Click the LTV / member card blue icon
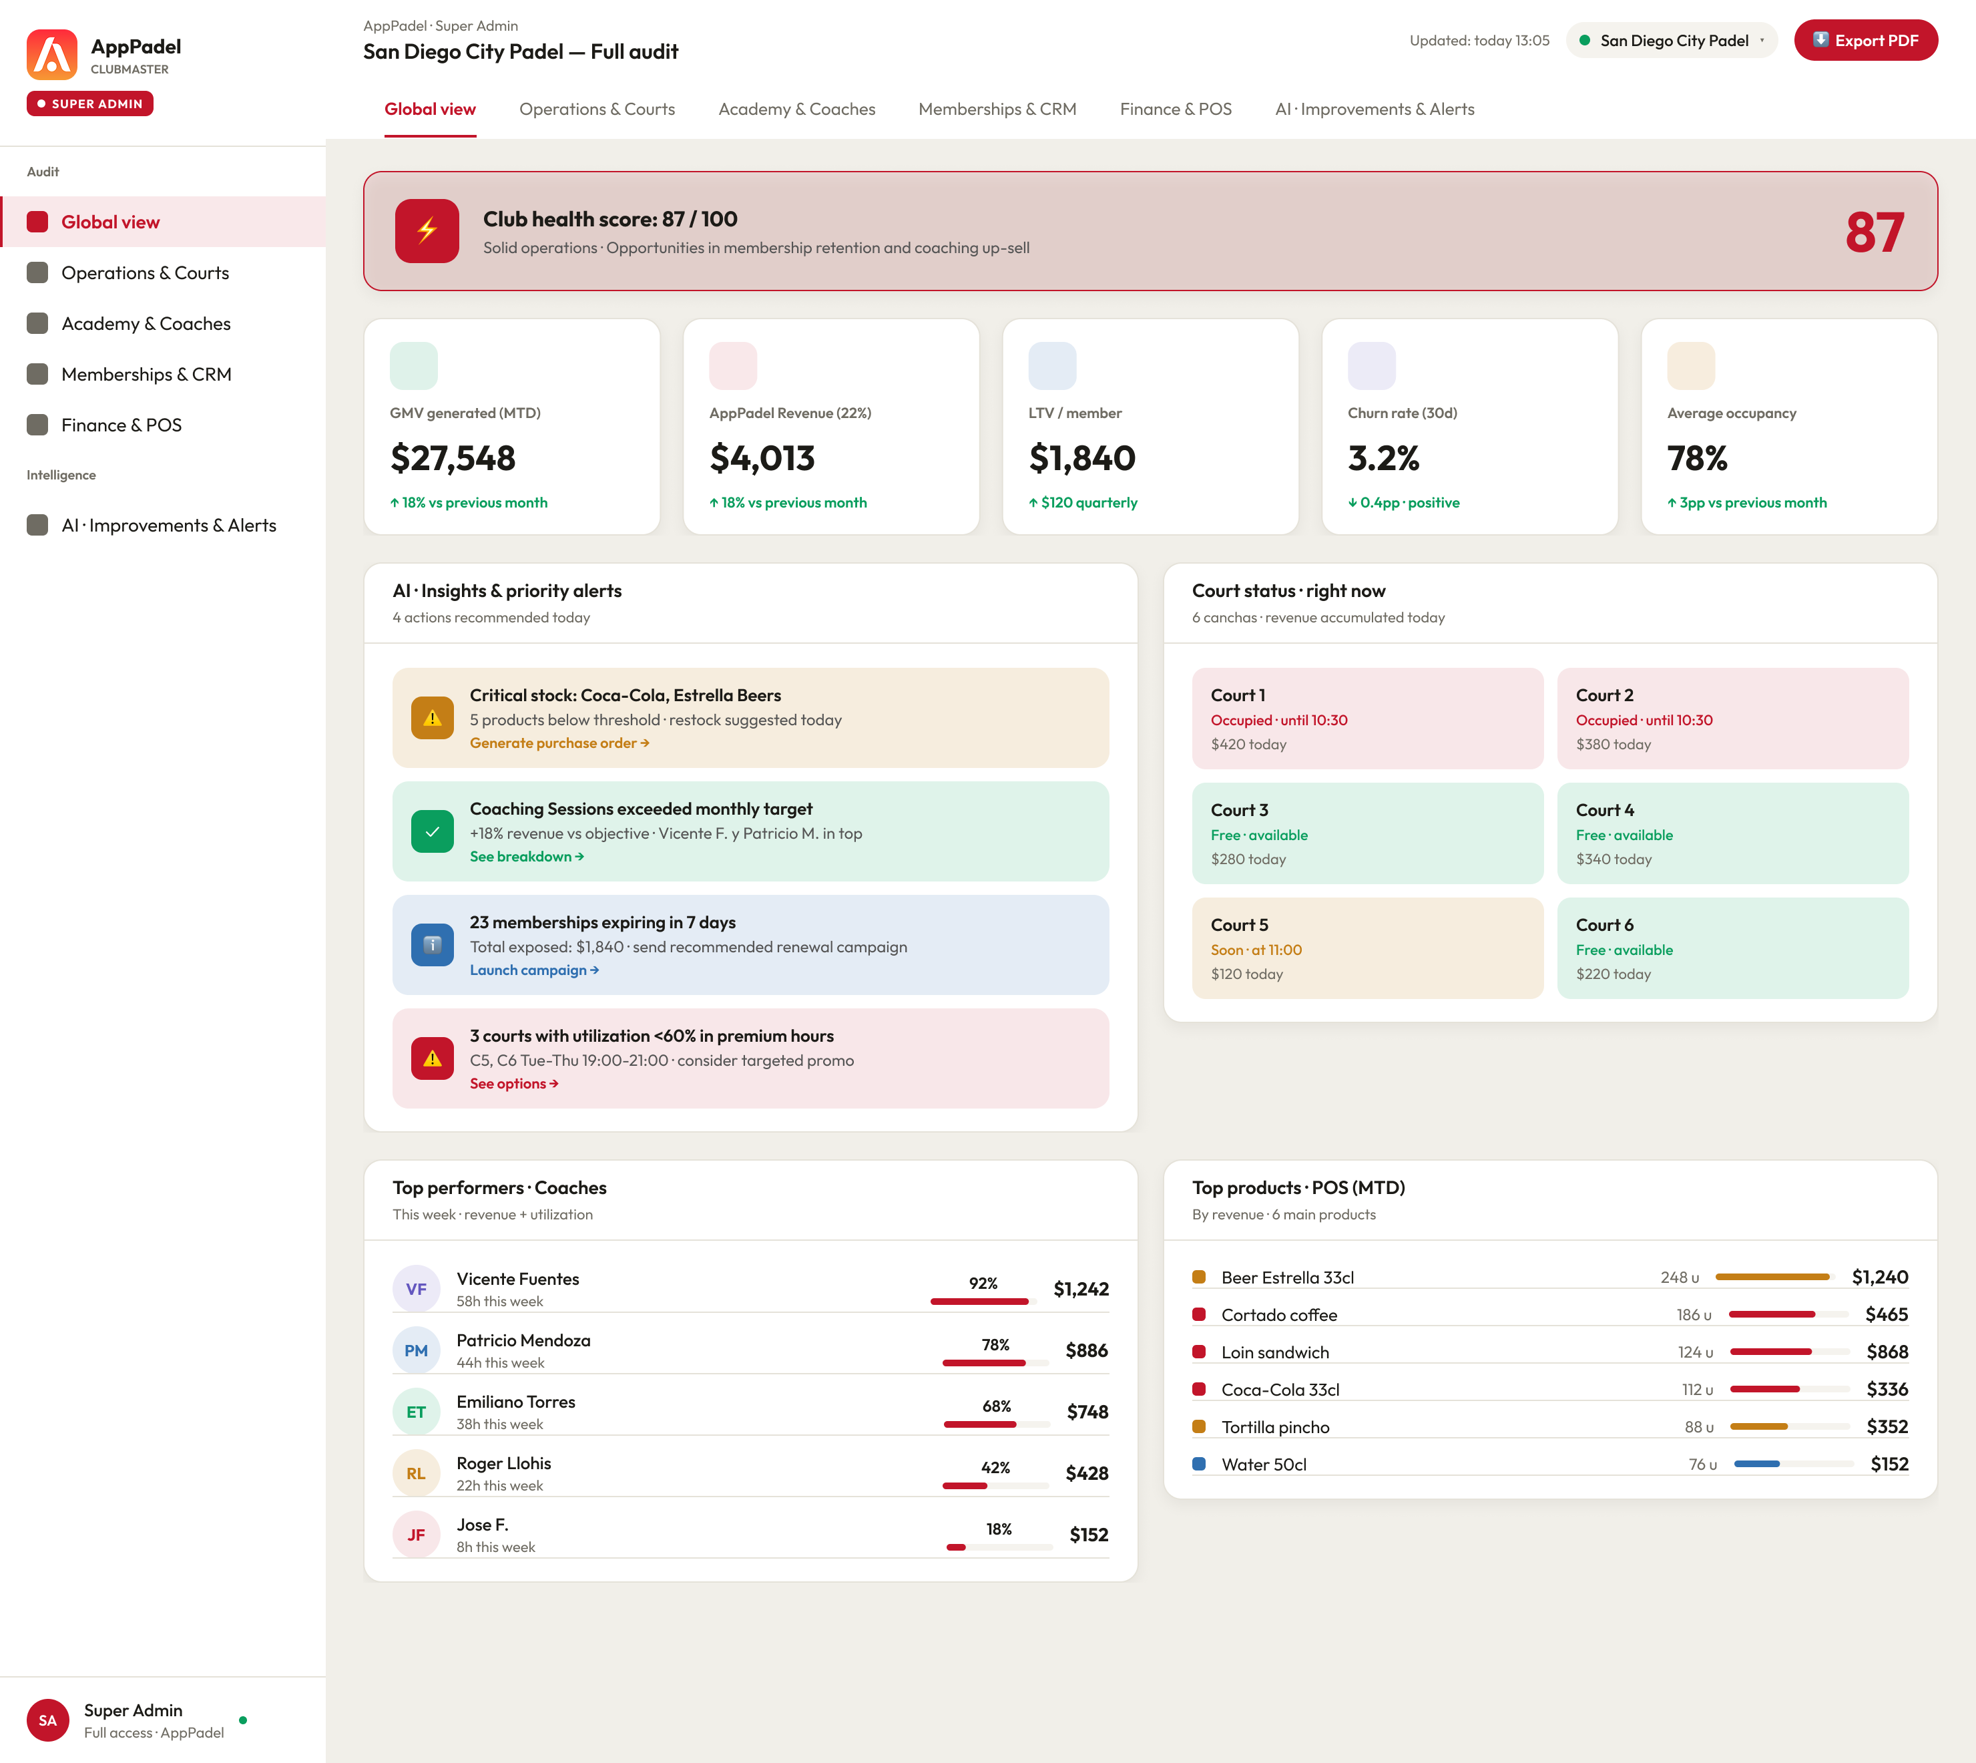The width and height of the screenshot is (1976, 1763). pyautogui.click(x=1052, y=366)
